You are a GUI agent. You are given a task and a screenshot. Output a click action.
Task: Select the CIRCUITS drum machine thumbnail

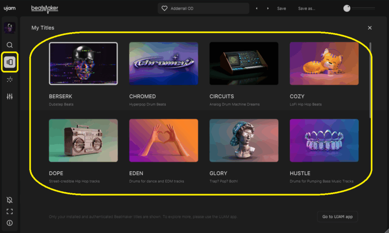(x=244, y=64)
